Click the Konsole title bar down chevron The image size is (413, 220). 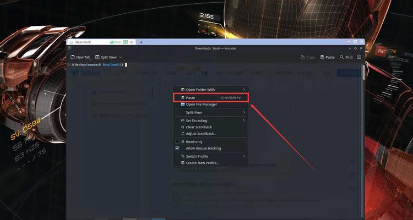click(350, 48)
